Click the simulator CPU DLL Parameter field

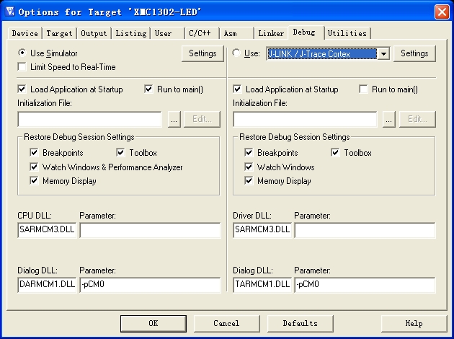coord(150,230)
